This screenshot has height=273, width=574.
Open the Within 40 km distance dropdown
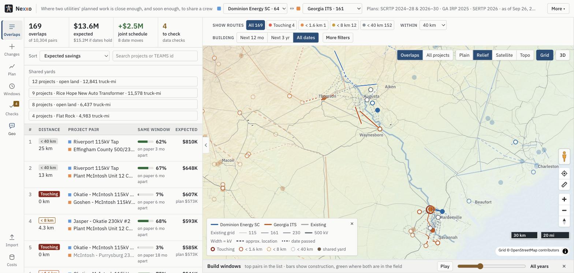[x=433, y=25]
